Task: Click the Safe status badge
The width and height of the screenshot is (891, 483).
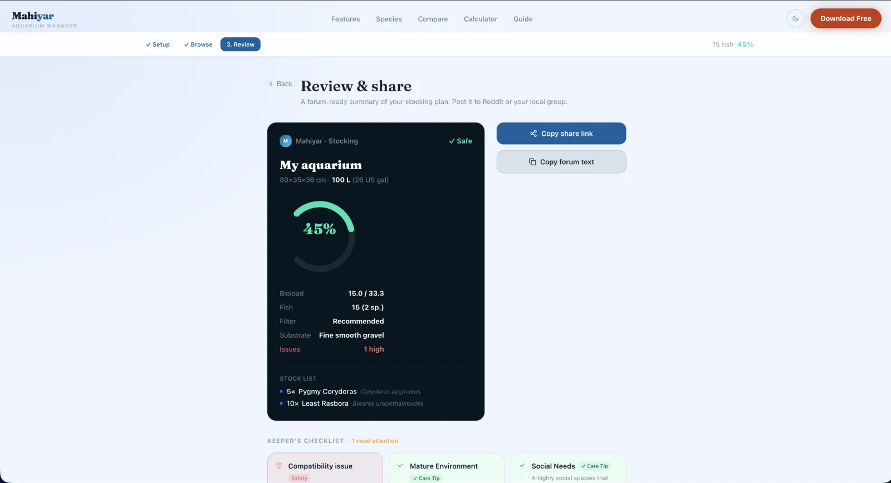Action: (461, 141)
